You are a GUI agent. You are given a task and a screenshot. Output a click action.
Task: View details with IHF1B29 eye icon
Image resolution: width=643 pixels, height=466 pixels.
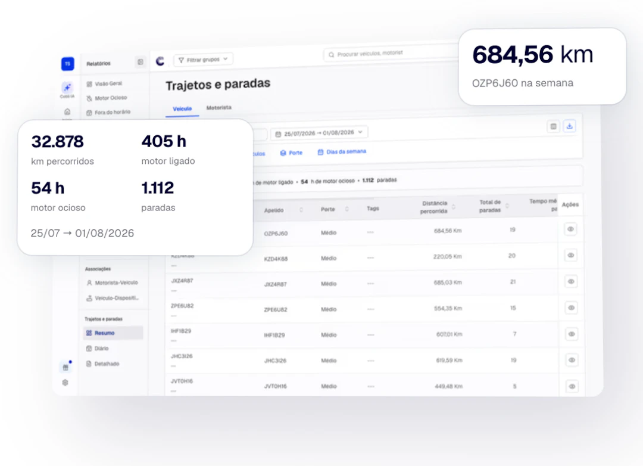[x=572, y=334]
